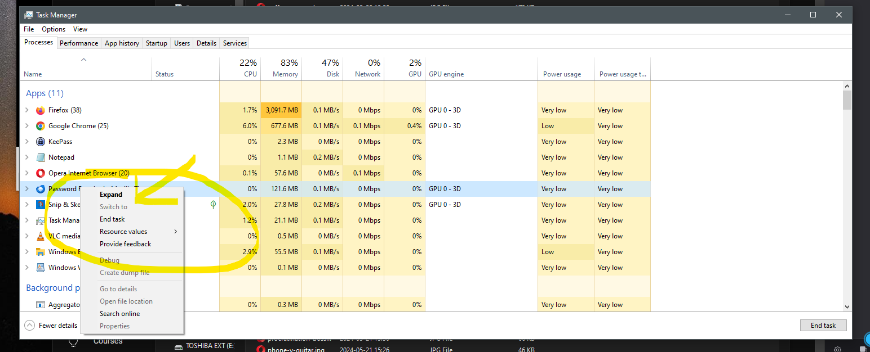The height and width of the screenshot is (352, 870).
Task: Sort by the Status column header
Action: (186, 68)
